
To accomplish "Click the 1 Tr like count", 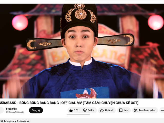I will (x=76, y=110).
